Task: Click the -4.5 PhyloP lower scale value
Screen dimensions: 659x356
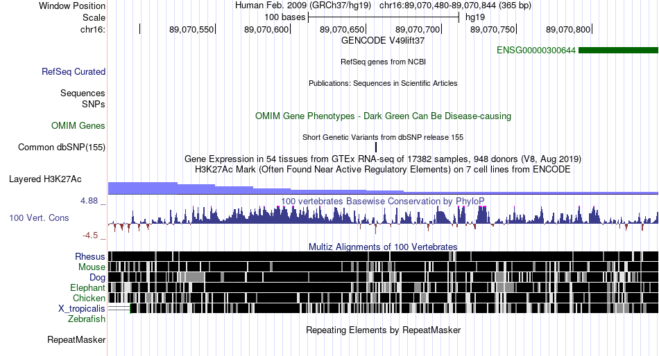Action: 90,235
